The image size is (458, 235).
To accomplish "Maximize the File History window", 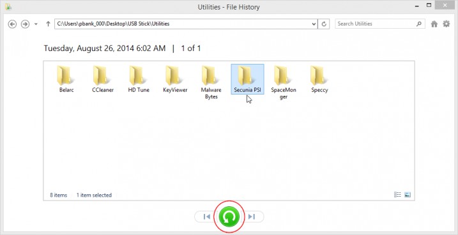I will click(x=429, y=5).
